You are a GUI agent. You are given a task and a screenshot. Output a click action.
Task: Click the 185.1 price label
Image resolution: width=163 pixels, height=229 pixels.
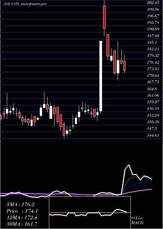152,42
